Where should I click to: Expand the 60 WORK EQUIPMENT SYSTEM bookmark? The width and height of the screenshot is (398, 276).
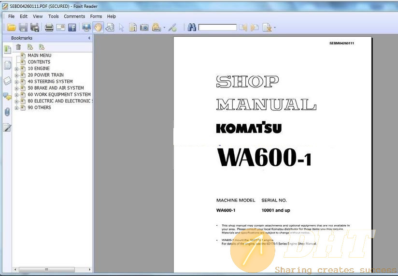pyautogui.click(x=16, y=95)
